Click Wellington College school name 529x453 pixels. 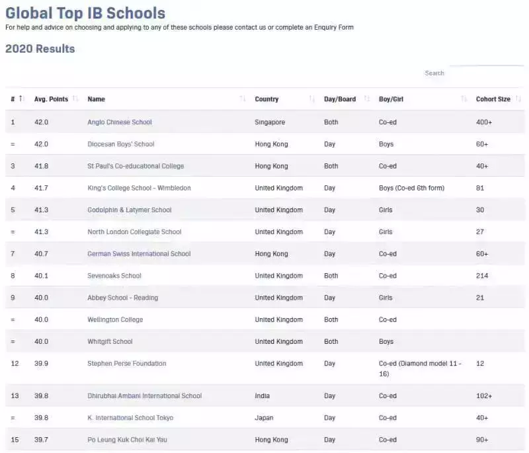tap(115, 319)
